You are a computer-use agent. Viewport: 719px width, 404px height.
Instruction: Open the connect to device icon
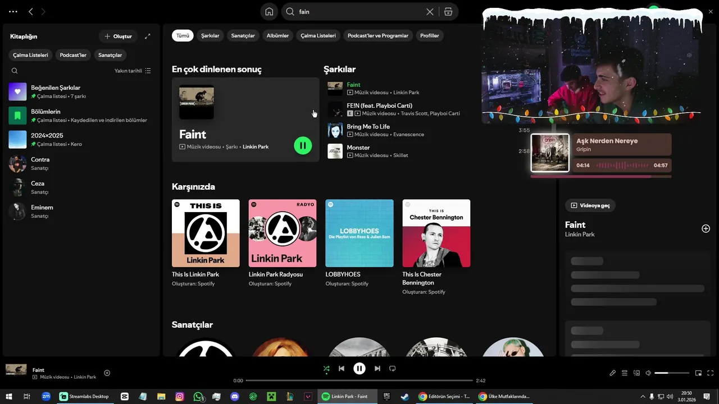coord(636,373)
